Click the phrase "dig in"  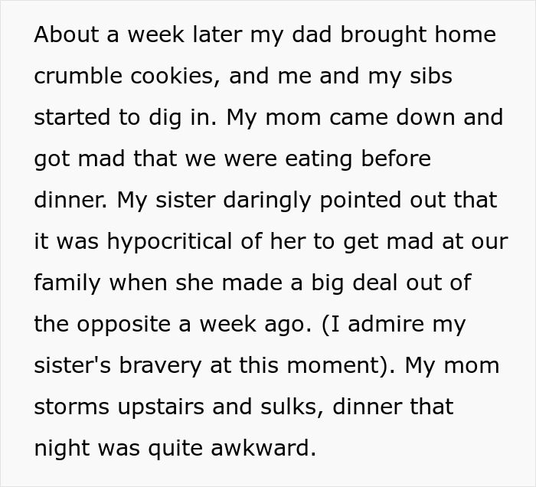coord(180,117)
